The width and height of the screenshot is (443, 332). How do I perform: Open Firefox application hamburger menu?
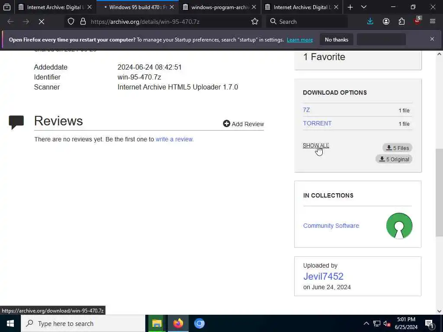[433, 22]
